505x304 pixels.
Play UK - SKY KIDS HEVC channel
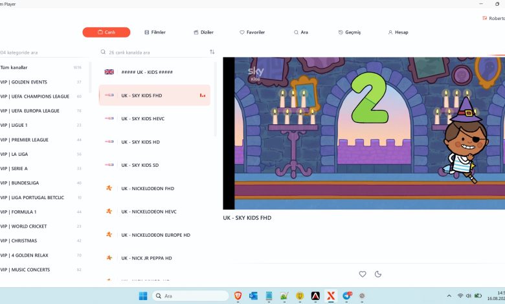155,119
